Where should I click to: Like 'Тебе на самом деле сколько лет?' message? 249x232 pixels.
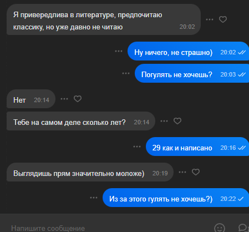click(177, 121)
